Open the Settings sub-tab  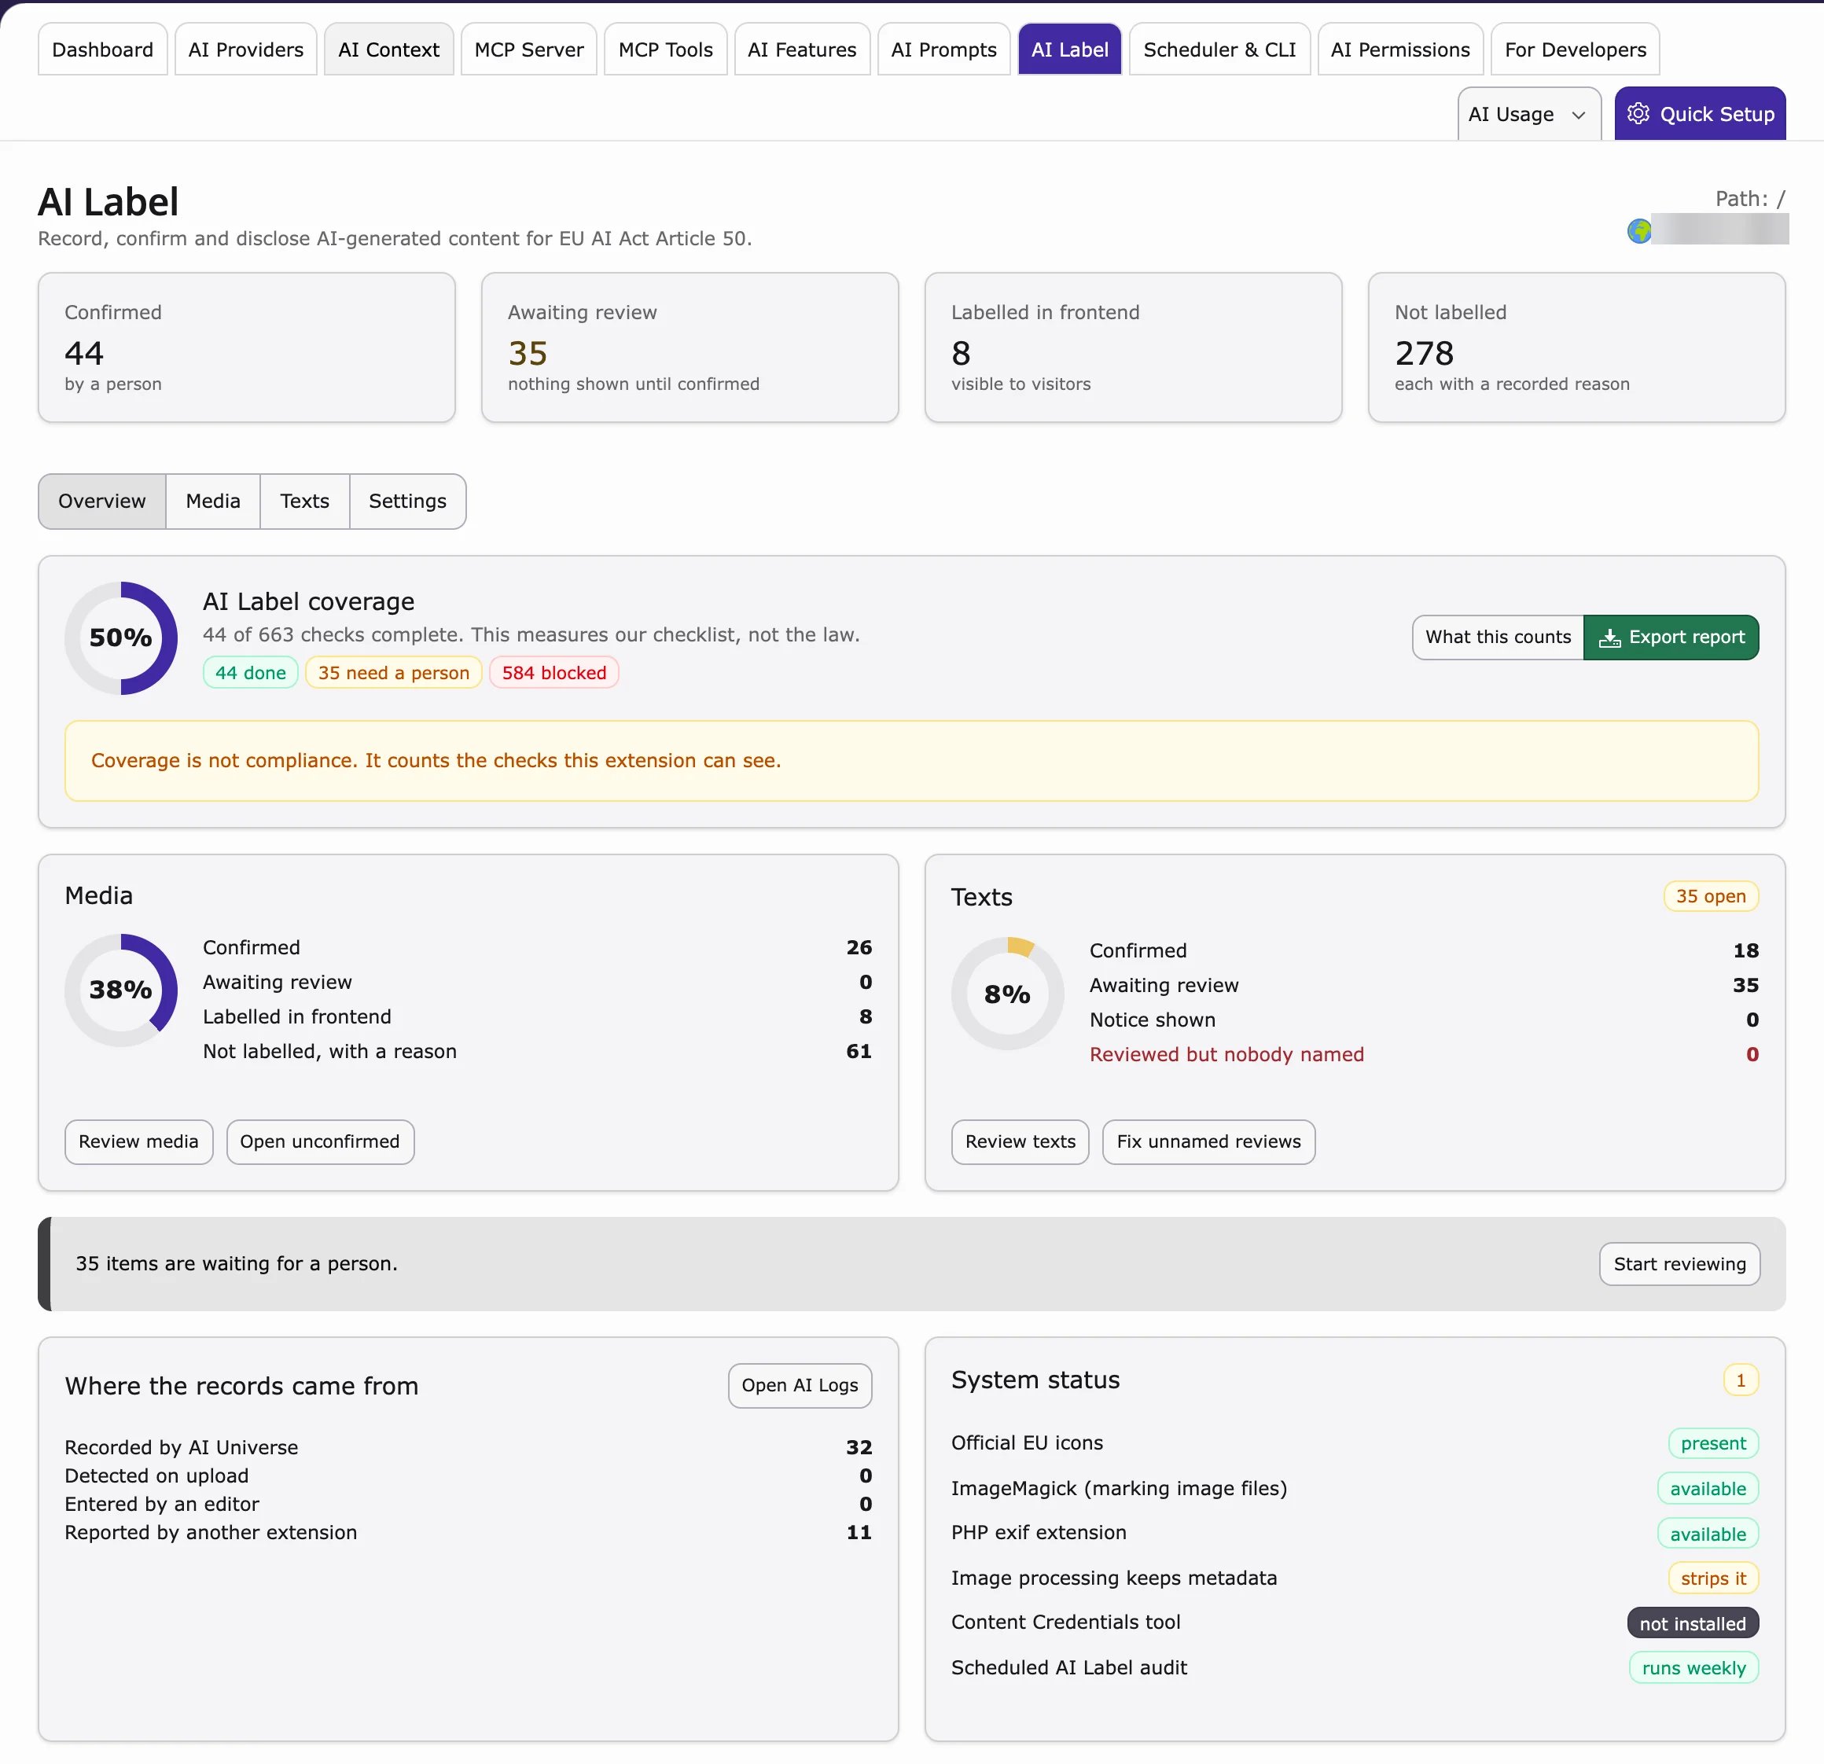tap(406, 501)
